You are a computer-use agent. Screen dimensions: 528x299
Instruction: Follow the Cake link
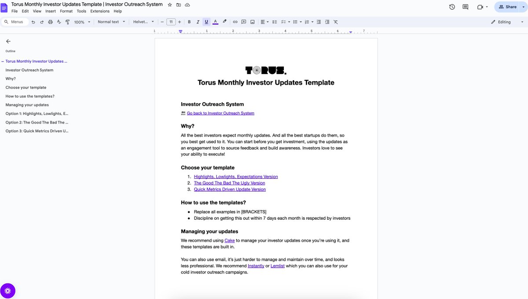[230, 240]
